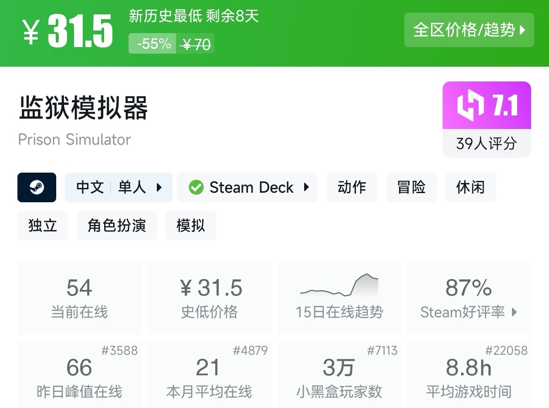Choose the 模拟 tag
The image size is (549, 408).
click(x=190, y=226)
